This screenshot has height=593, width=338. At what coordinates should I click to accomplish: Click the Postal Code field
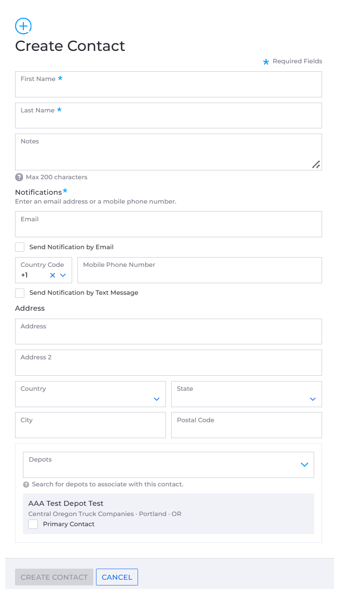coord(246,425)
